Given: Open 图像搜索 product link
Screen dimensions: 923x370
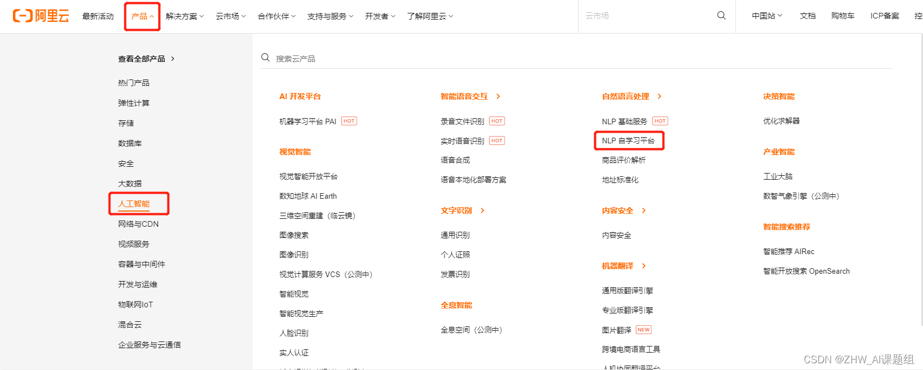Looking at the screenshot, I should point(294,235).
